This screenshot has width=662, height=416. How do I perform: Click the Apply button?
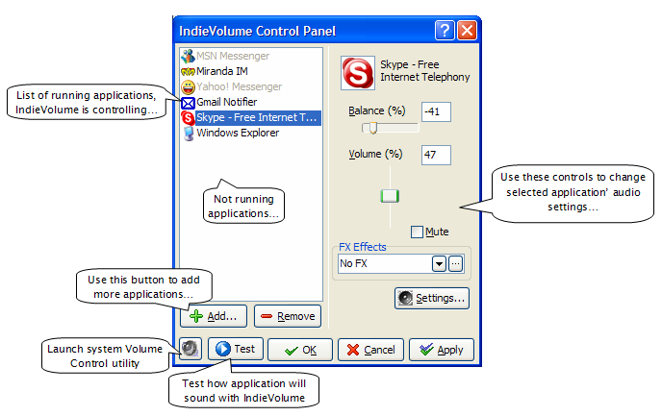click(x=442, y=350)
